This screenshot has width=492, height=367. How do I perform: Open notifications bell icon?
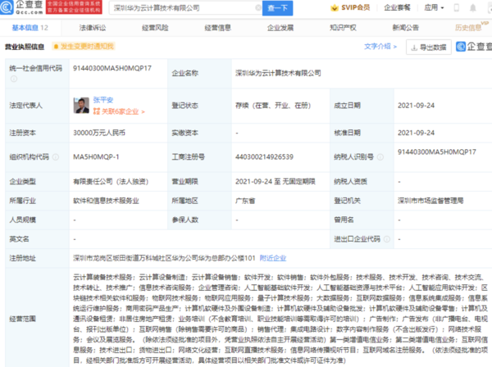[x=473, y=8]
